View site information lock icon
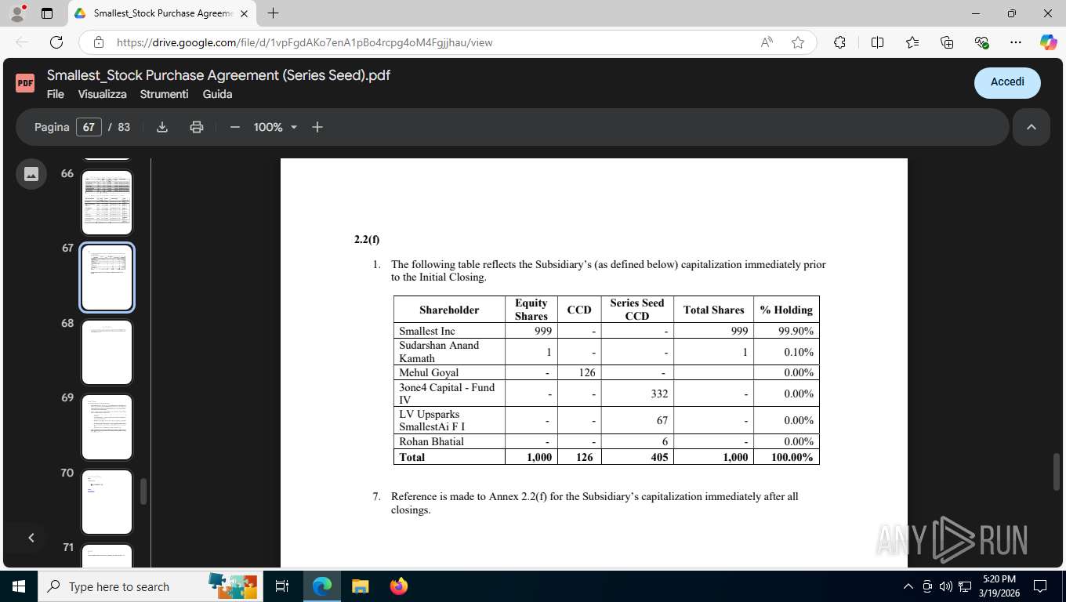 99,42
